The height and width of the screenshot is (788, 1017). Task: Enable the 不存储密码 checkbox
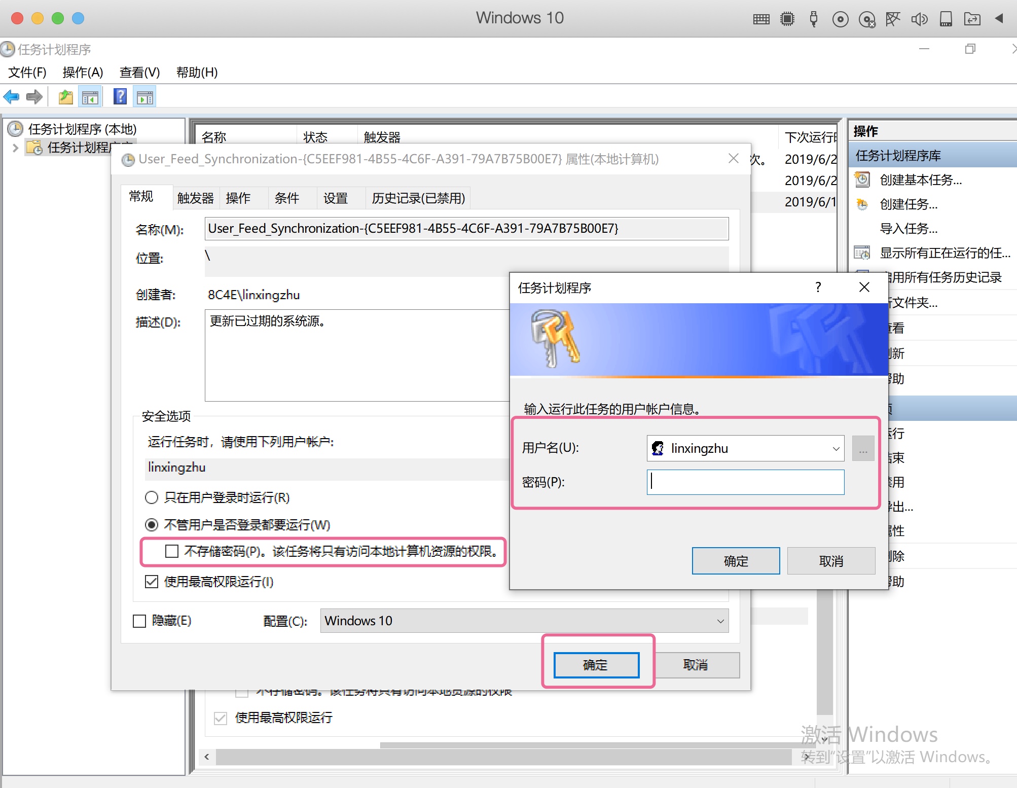pyautogui.click(x=172, y=551)
